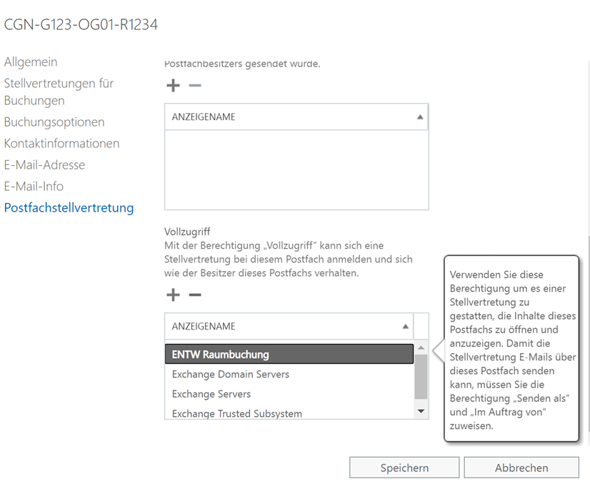Select Exchange Domain Servers in list
Viewport: 590px width, 497px height.
click(x=289, y=374)
